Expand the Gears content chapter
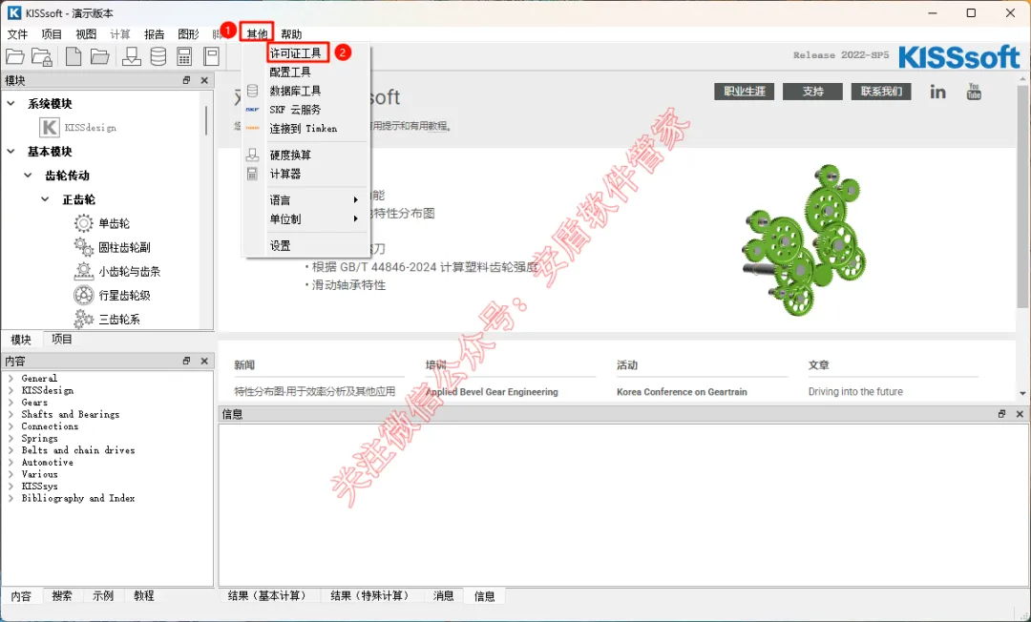 click(11, 403)
